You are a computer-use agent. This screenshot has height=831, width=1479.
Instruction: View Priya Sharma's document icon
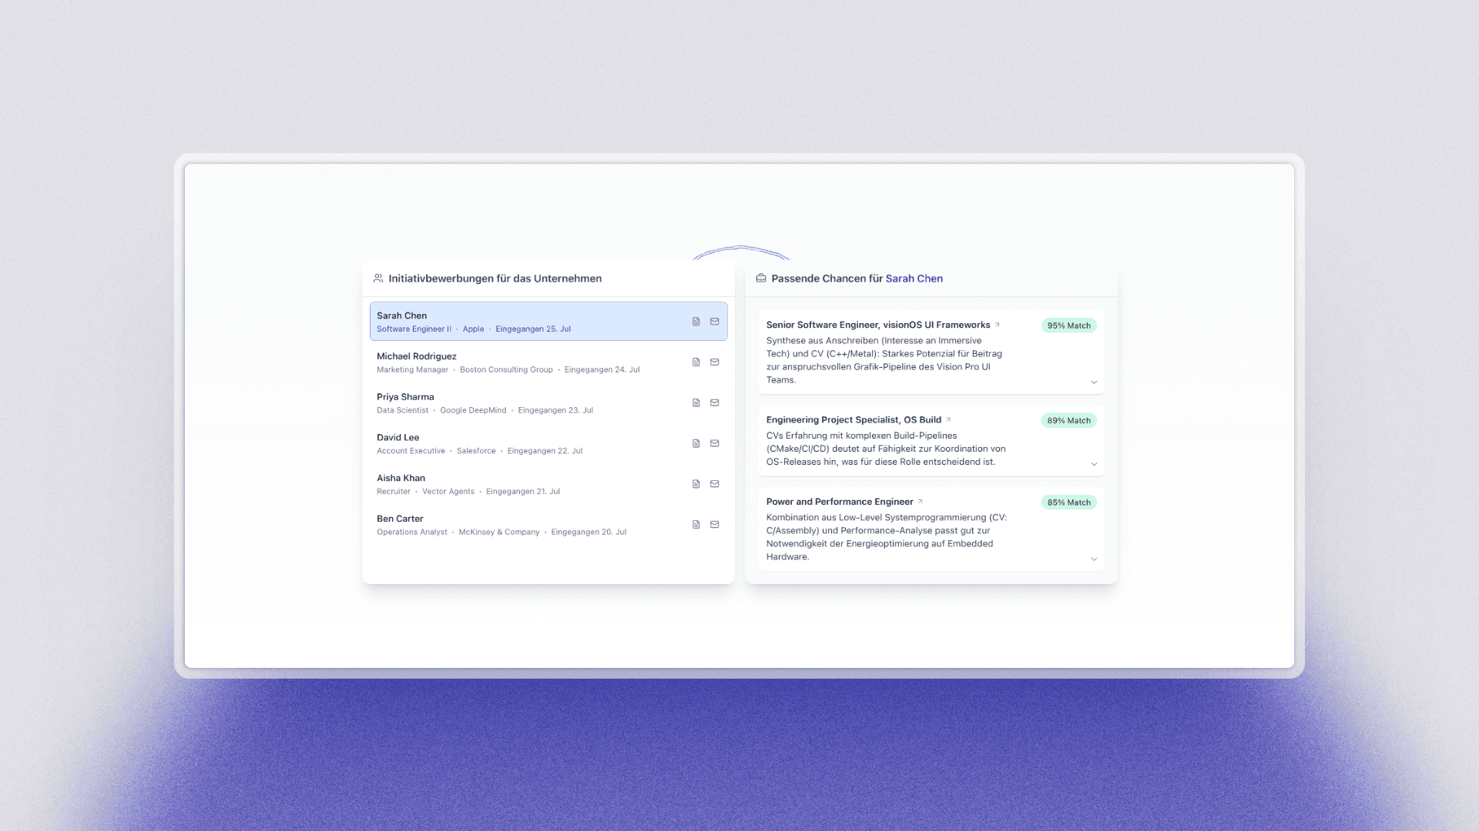coord(696,403)
